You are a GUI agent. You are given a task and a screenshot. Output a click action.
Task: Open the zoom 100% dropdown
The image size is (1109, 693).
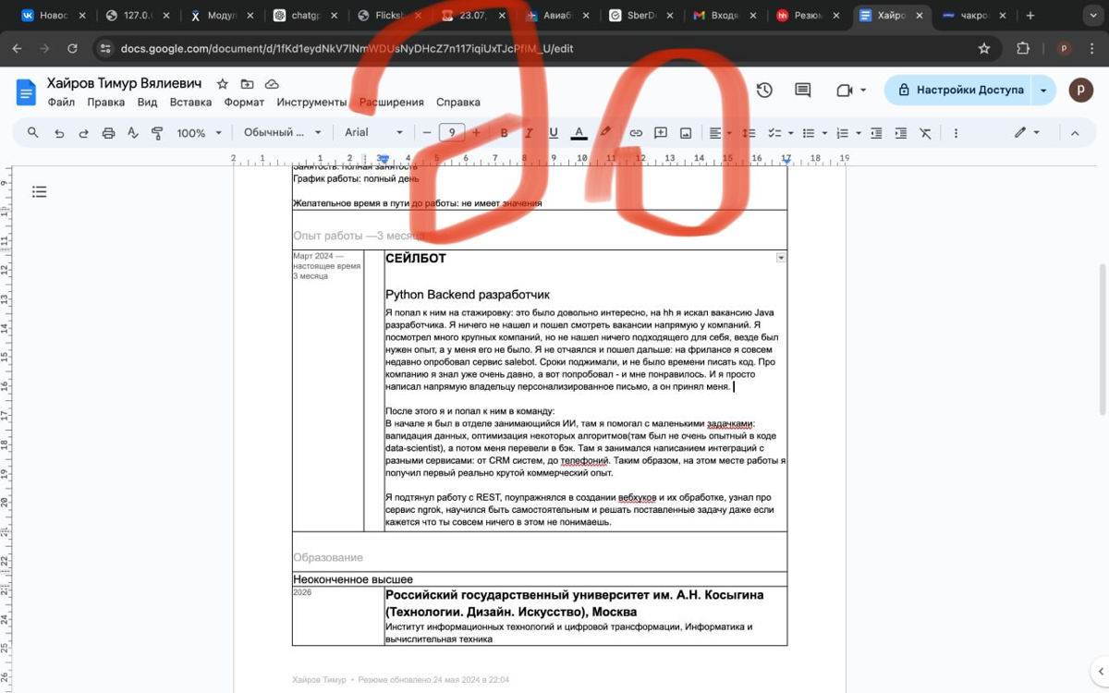(x=200, y=133)
